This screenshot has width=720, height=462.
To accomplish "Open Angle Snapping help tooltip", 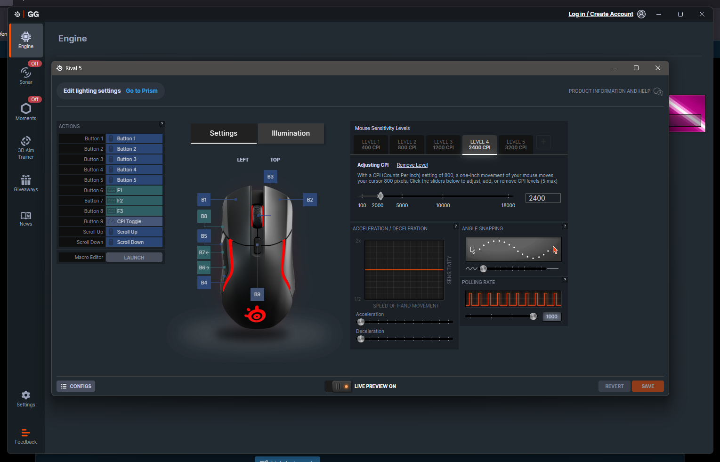I will pyautogui.click(x=565, y=226).
